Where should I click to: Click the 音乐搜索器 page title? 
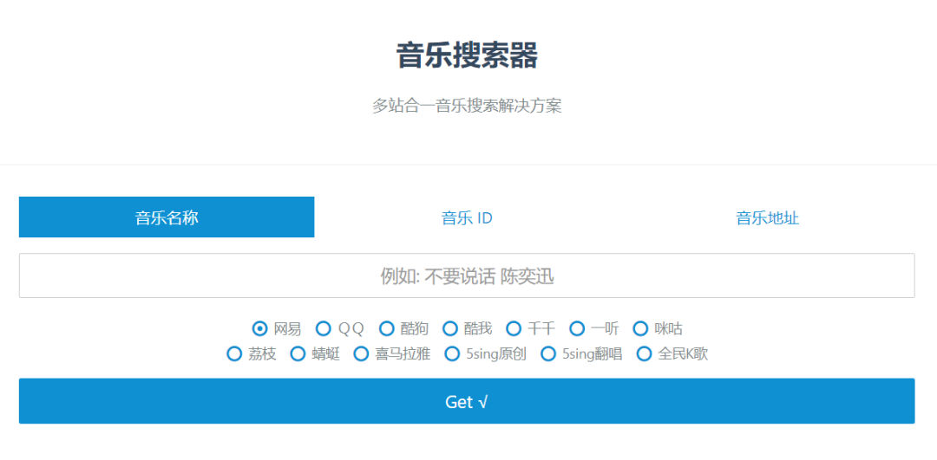467,55
